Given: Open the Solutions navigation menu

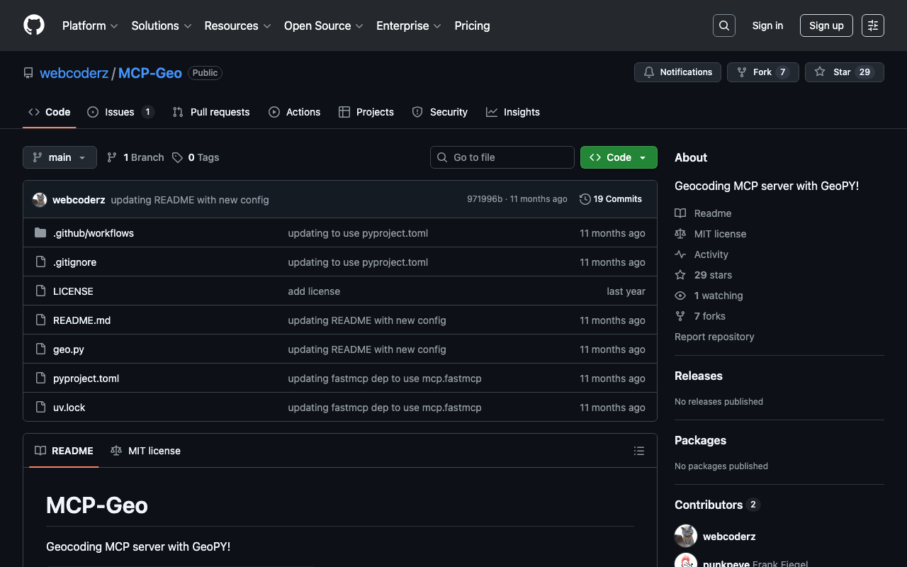Looking at the screenshot, I should coord(161,26).
